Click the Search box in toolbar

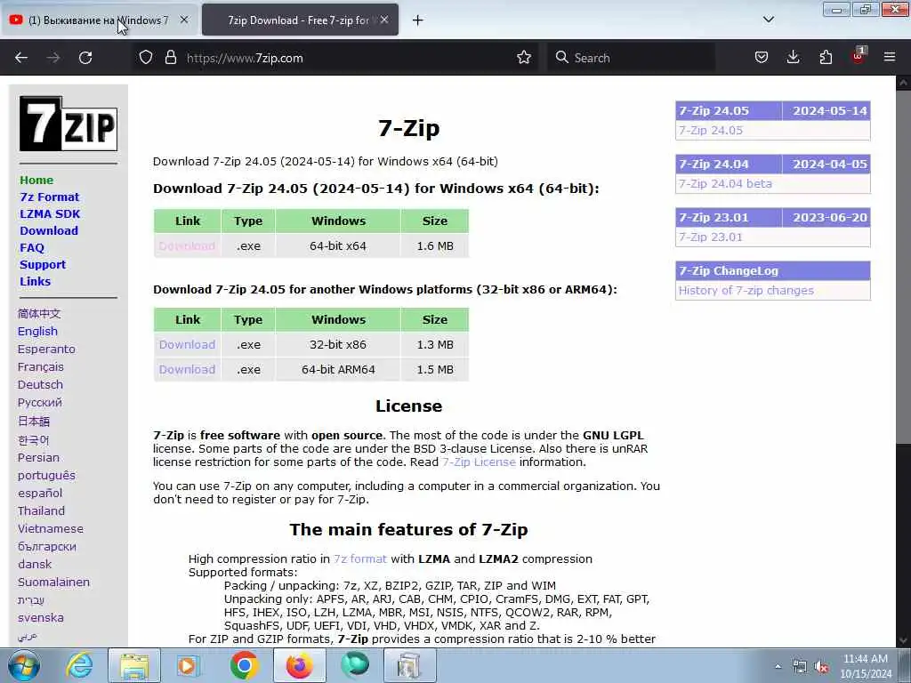(x=632, y=58)
